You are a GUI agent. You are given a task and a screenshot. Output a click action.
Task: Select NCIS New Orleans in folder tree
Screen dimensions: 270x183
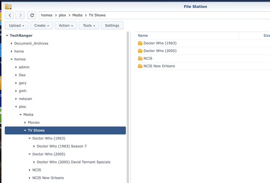(48, 178)
